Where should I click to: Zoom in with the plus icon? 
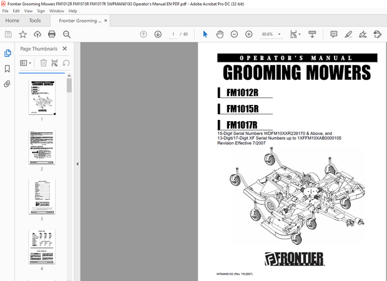coord(248,34)
